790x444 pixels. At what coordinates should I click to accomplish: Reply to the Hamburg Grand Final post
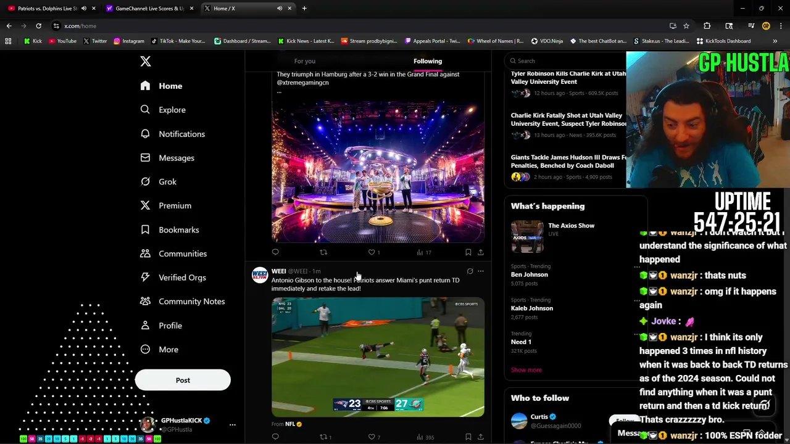click(x=275, y=252)
